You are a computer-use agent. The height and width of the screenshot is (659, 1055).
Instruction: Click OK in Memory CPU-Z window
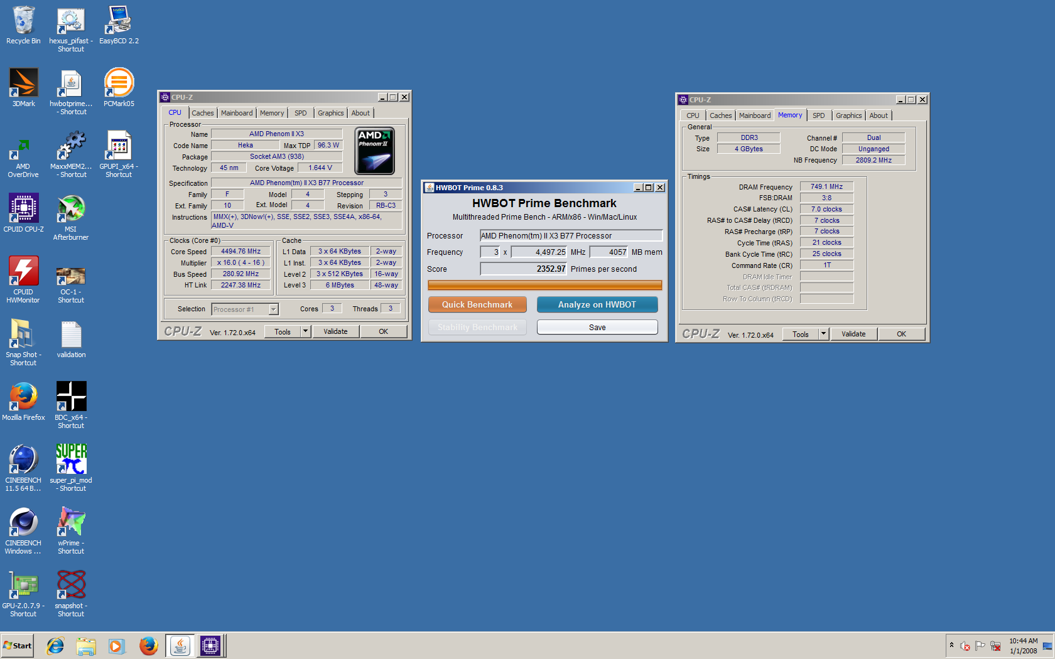click(x=902, y=334)
